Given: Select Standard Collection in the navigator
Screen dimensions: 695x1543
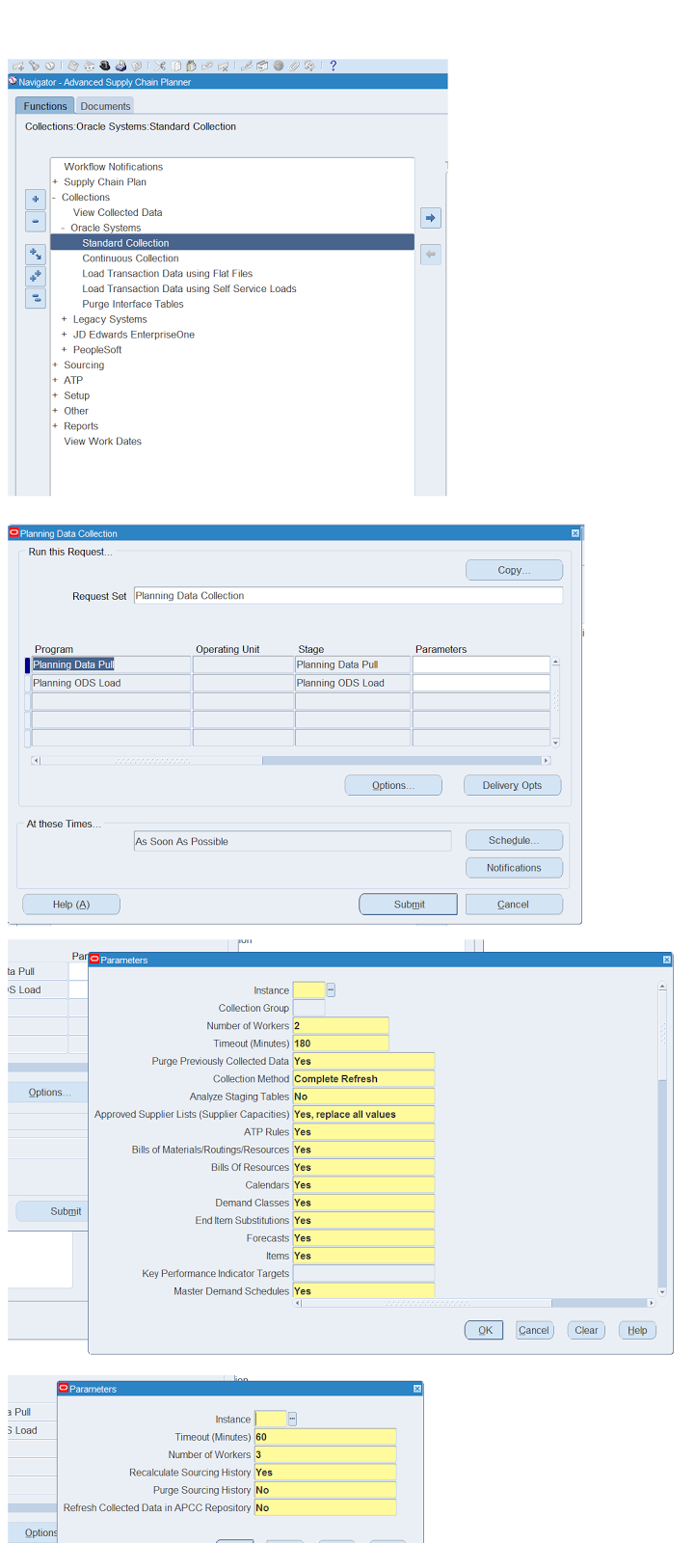Looking at the screenshot, I should click(232, 243).
